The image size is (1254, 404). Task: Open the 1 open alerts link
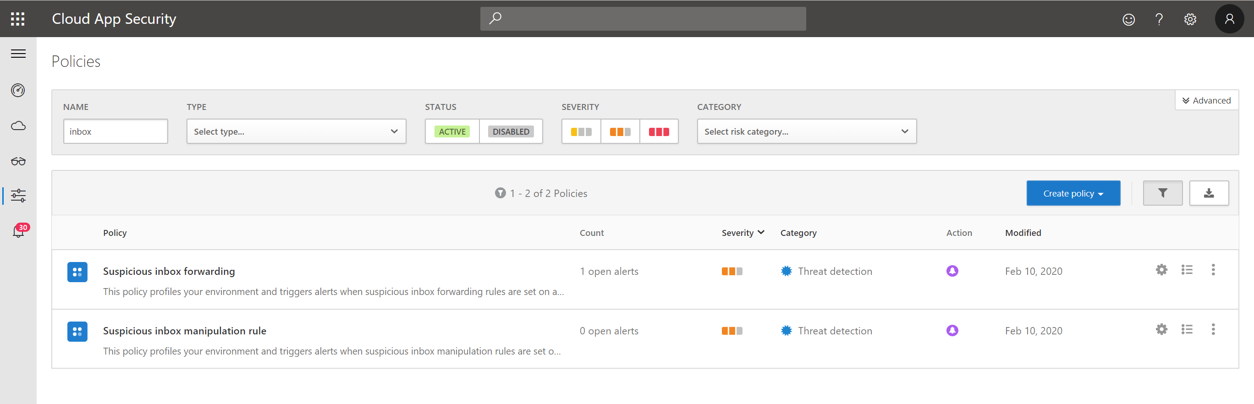coord(609,271)
